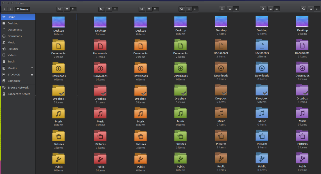The height and width of the screenshot is (174, 321).
Task: Open Music from the sidebar
Action: [x=18, y=42]
